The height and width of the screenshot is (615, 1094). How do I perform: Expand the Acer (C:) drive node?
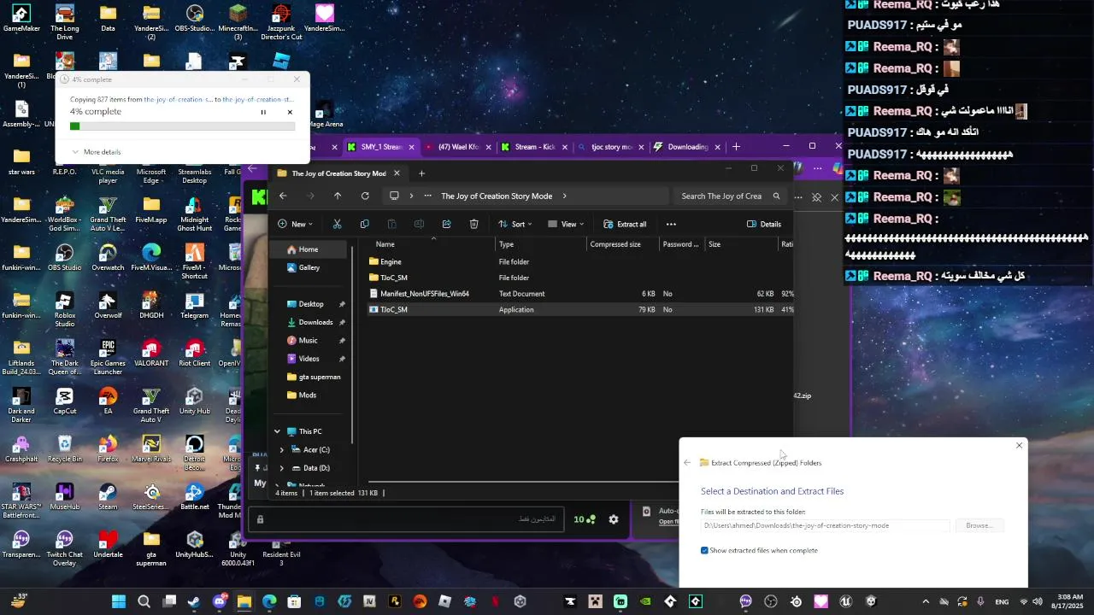pos(282,449)
